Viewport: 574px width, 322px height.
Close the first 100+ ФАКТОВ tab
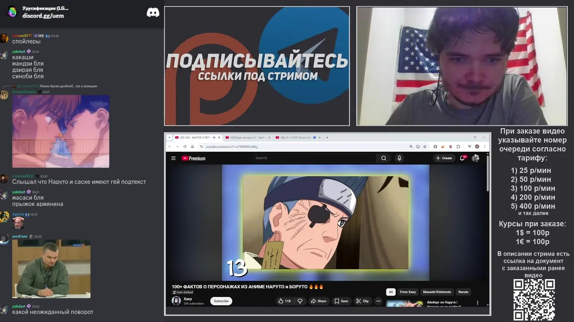coord(220,137)
